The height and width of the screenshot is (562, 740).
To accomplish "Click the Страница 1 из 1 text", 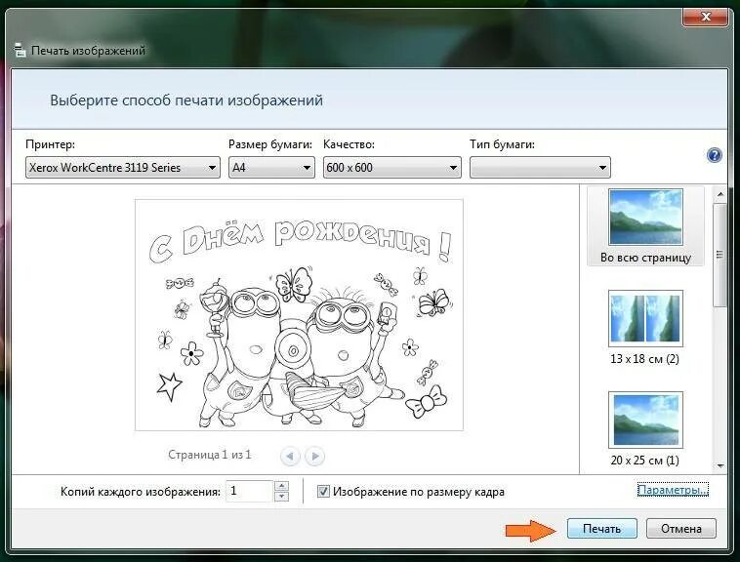I will click(x=210, y=455).
